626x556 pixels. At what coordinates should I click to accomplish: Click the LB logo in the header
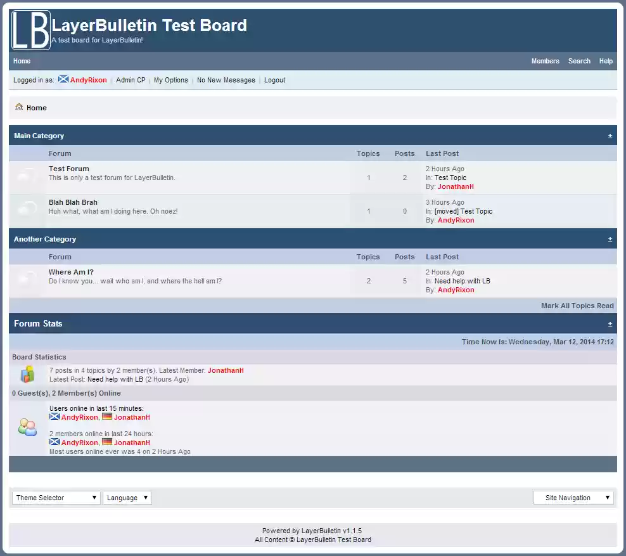[30, 29]
